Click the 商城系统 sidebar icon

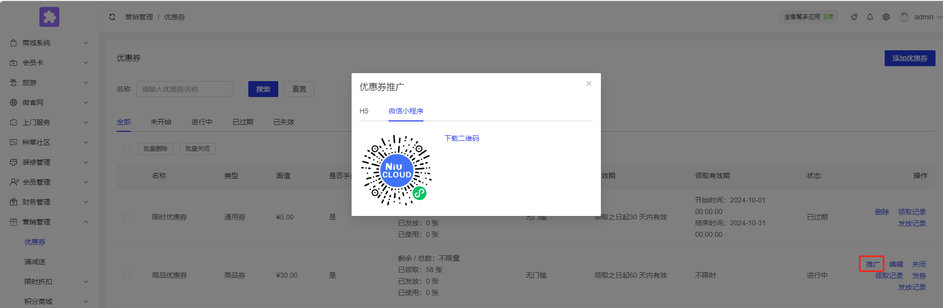[13, 43]
